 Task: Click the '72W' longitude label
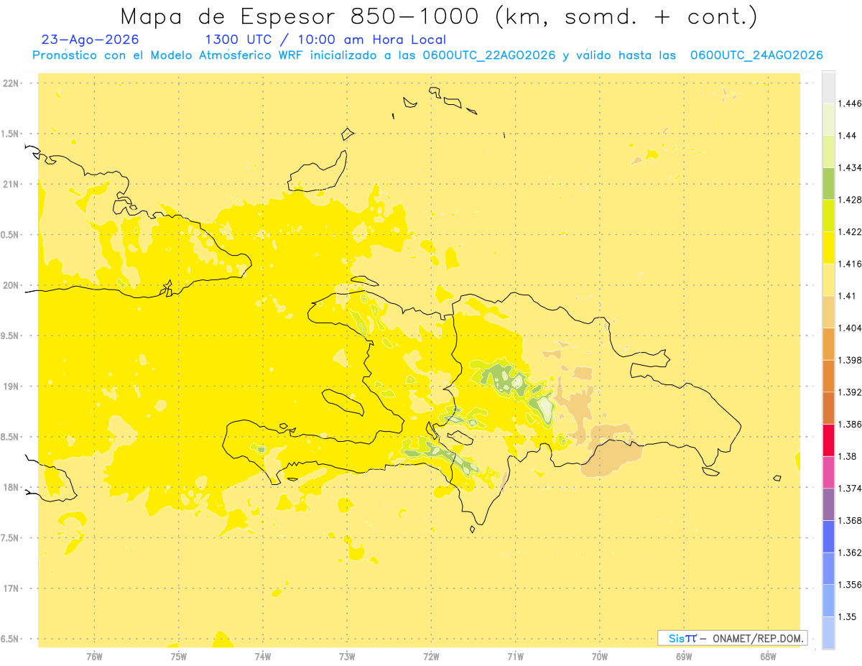point(431,657)
